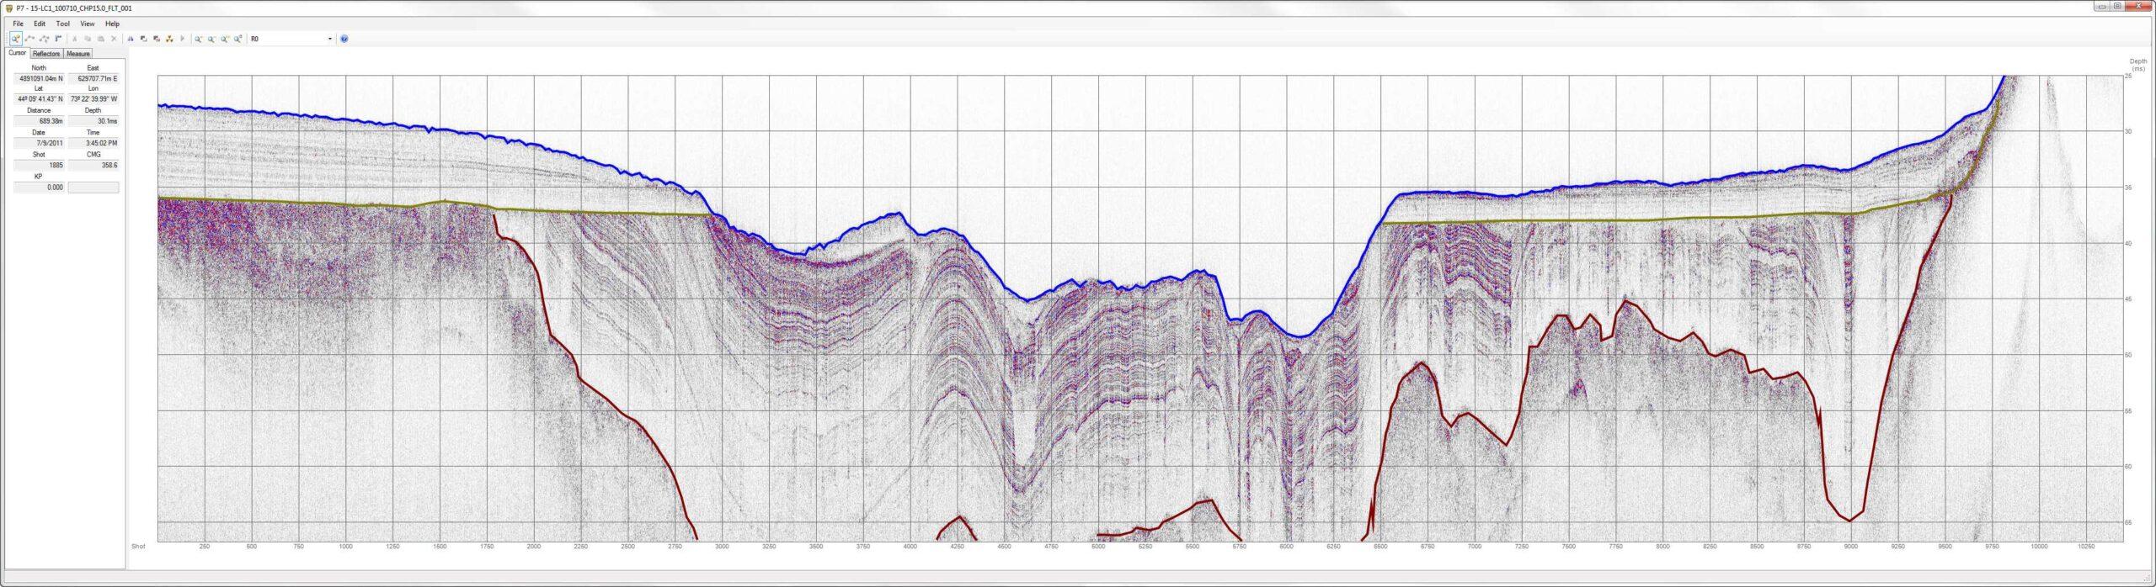Click the Distance field showing 689.38m
The width and height of the screenshot is (2156, 587).
39,121
